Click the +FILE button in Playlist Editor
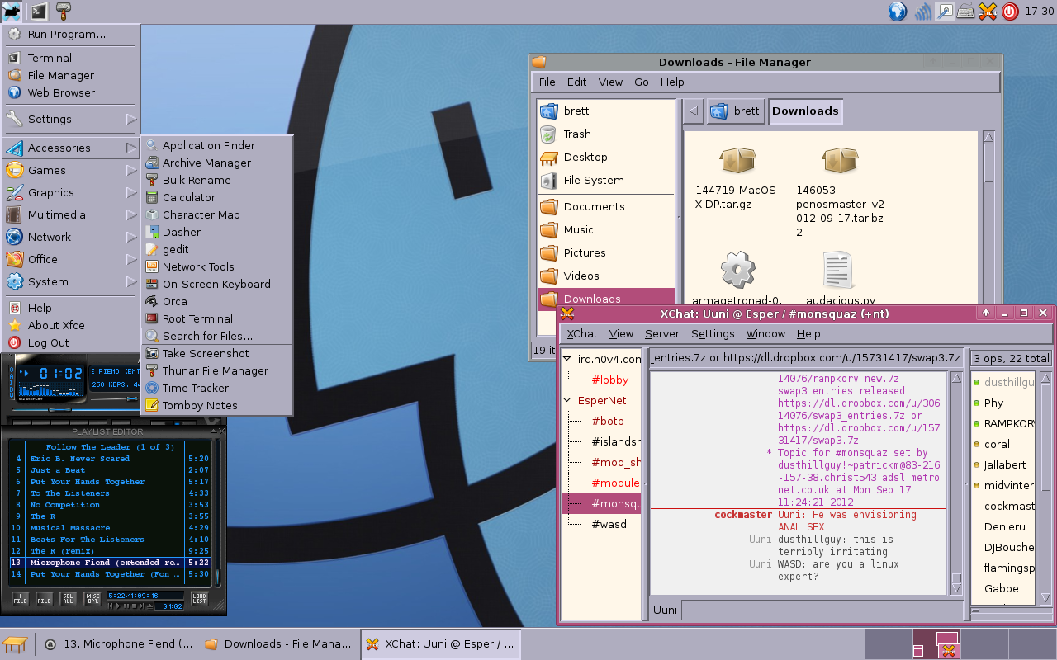The width and height of the screenshot is (1057, 660). [21, 599]
